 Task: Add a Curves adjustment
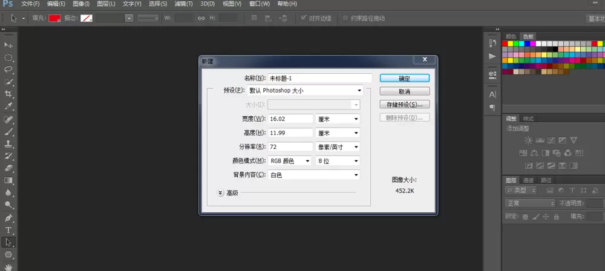click(551, 140)
